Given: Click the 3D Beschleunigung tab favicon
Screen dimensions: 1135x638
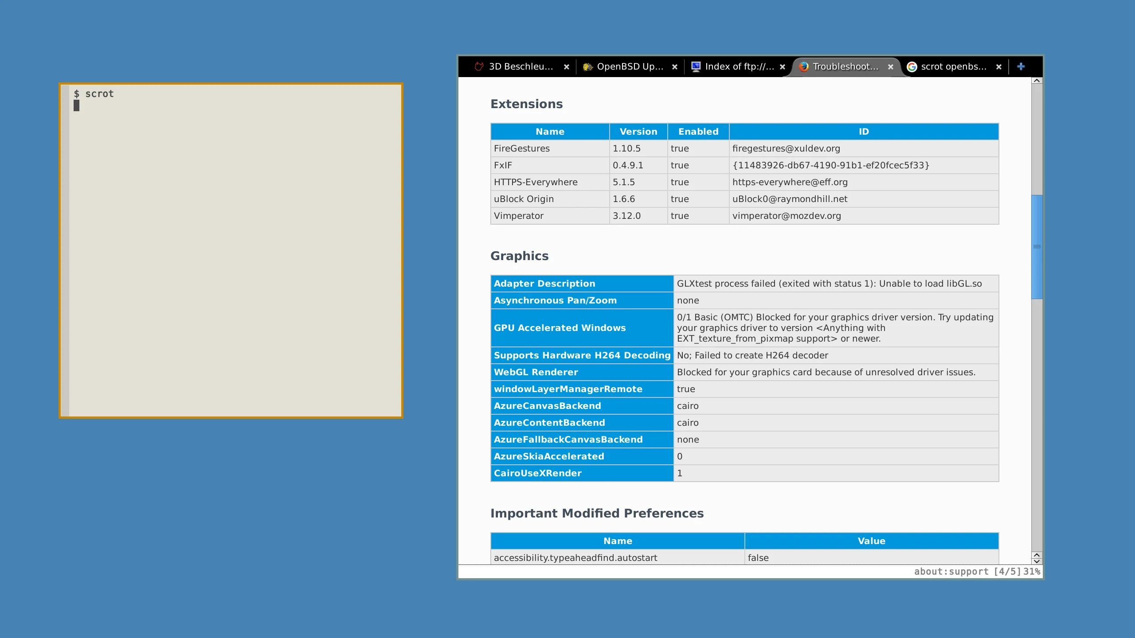Looking at the screenshot, I should point(479,66).
